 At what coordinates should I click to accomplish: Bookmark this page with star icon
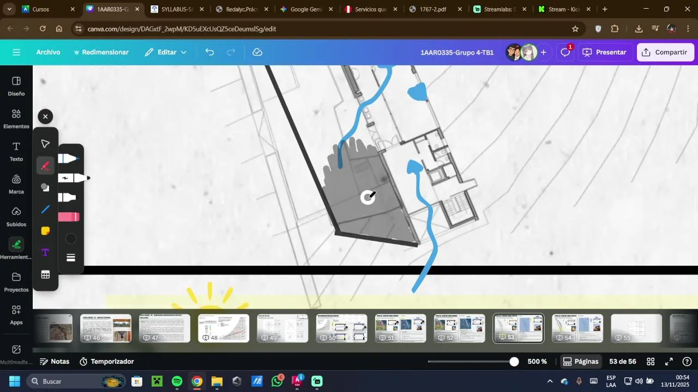coord(575,29)
